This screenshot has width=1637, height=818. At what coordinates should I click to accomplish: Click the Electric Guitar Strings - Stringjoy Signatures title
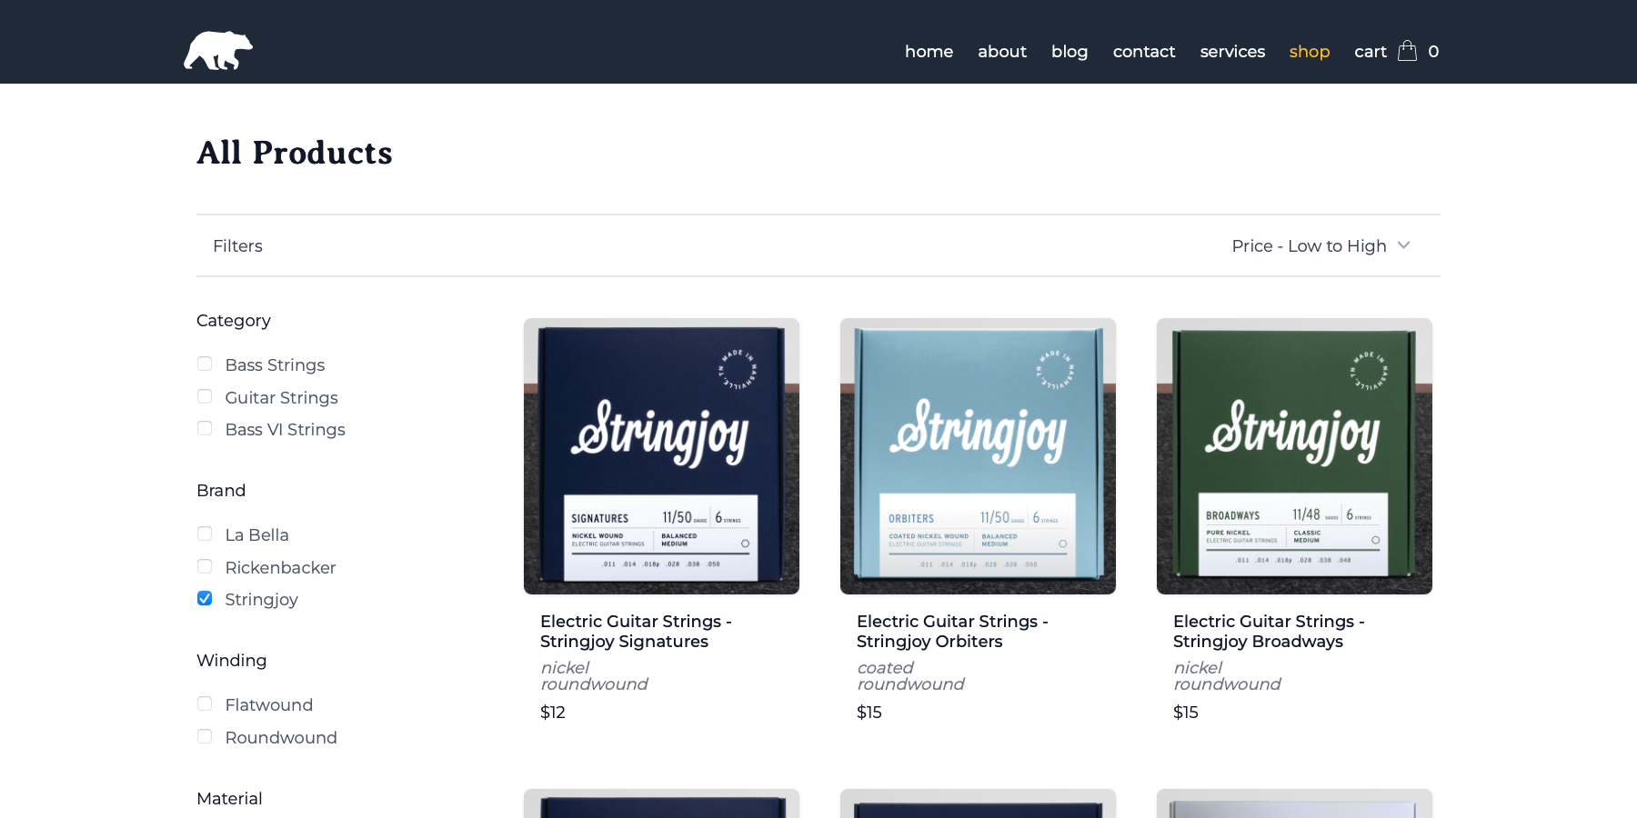[636, 631]
